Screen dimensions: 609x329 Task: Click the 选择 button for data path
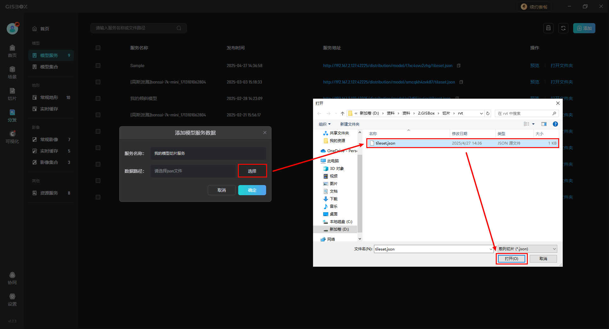(252, 171)
